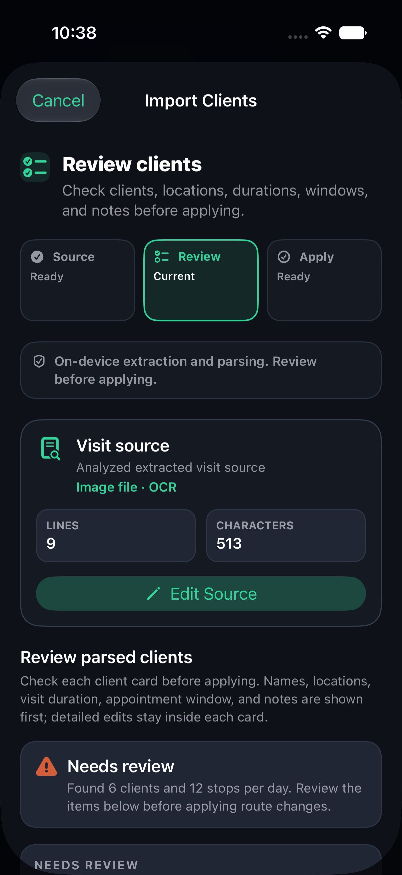Click the Source step checkmark icon

37,257
